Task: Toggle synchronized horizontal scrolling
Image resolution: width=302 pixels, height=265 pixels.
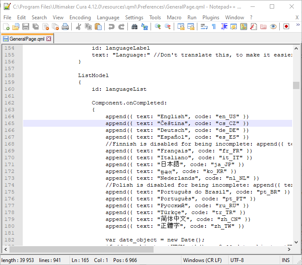Action: [190, 27]
